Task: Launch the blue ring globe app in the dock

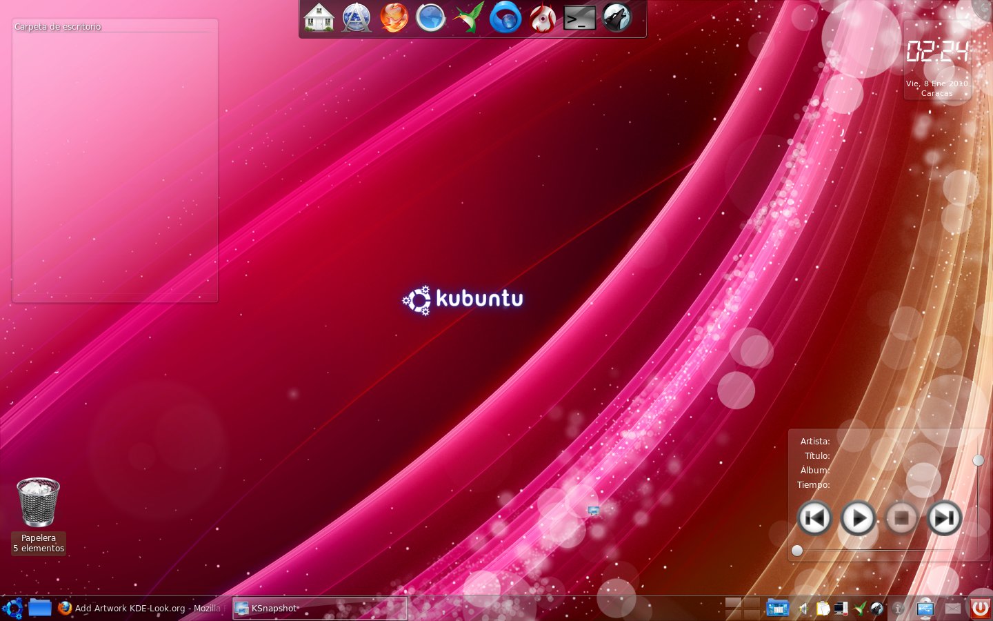Action: 505,17
